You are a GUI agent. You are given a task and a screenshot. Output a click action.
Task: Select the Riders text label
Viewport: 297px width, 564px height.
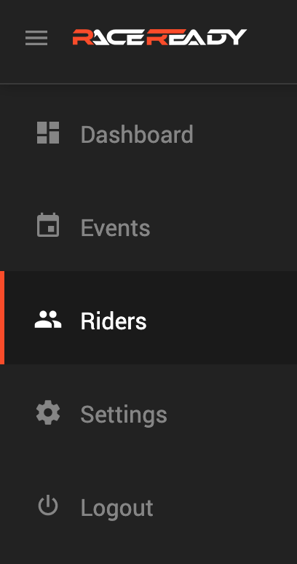tap(114, 321)
